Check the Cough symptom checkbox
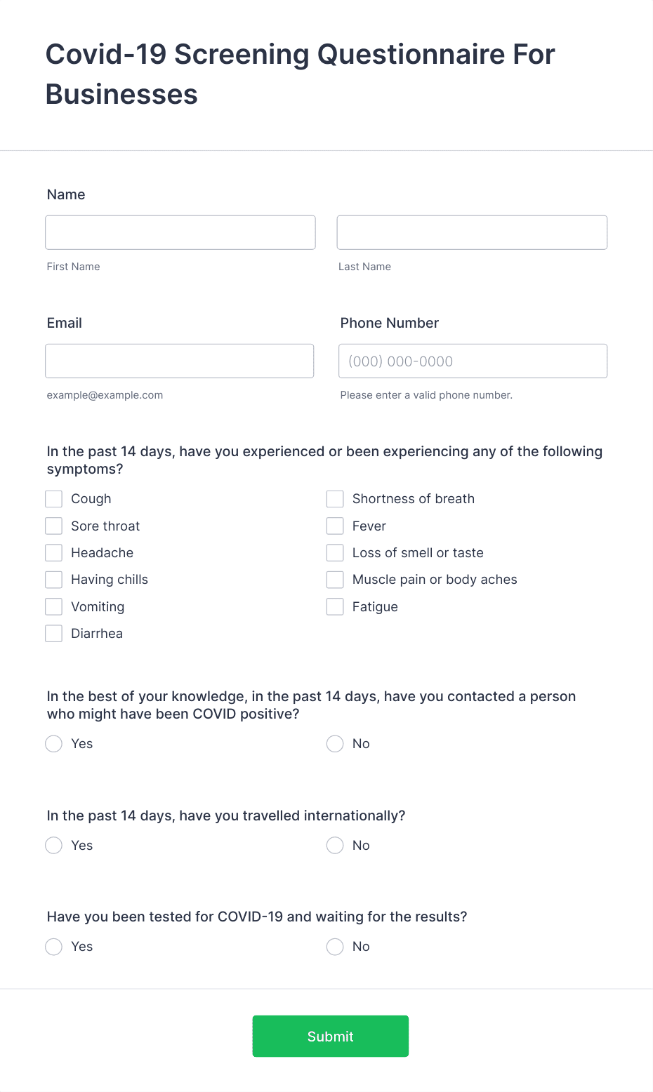Image resolution: width=653 pixels, height=1092 pixels. pos(53,498)
